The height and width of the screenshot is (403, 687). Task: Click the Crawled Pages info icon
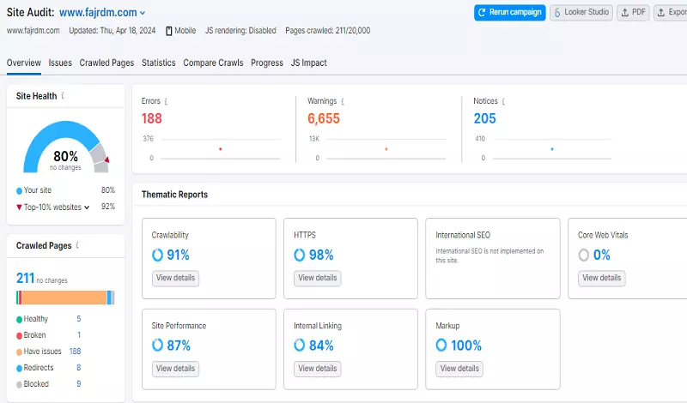(77, 245)
